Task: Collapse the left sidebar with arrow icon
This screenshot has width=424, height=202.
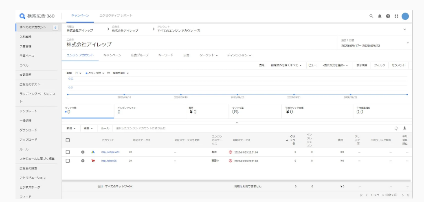Action: click(x=55, y=28)
